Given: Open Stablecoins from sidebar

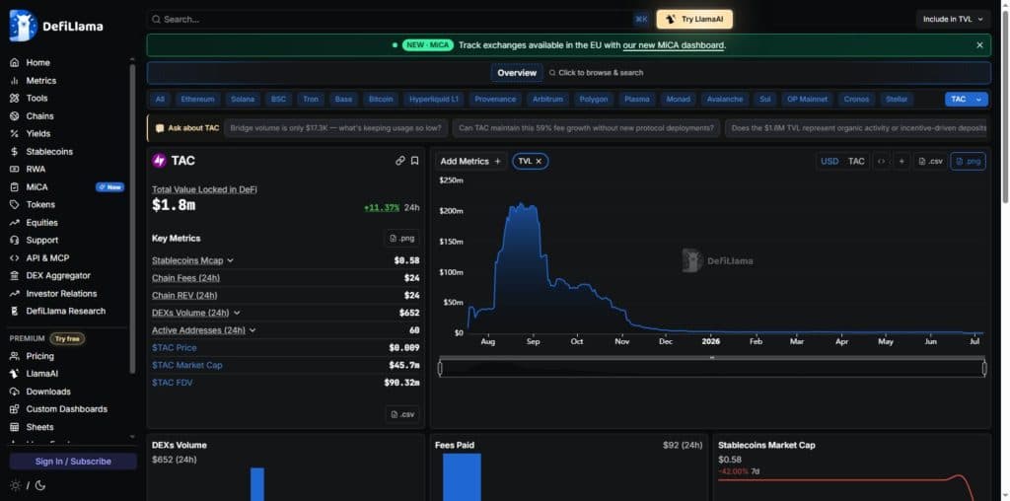Looking at the screenshot, I should point(49,151).
